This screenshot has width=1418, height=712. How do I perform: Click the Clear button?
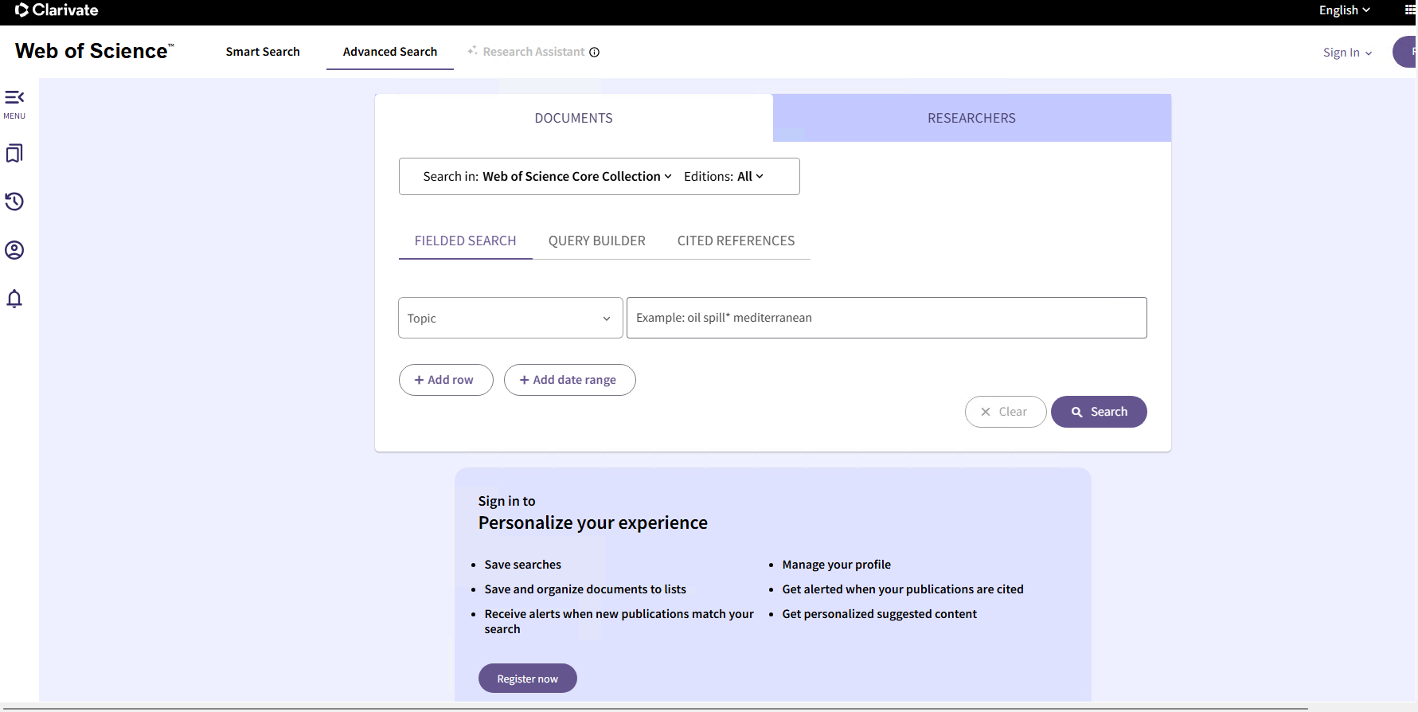pyautogui.click(x=1006, y=412)
